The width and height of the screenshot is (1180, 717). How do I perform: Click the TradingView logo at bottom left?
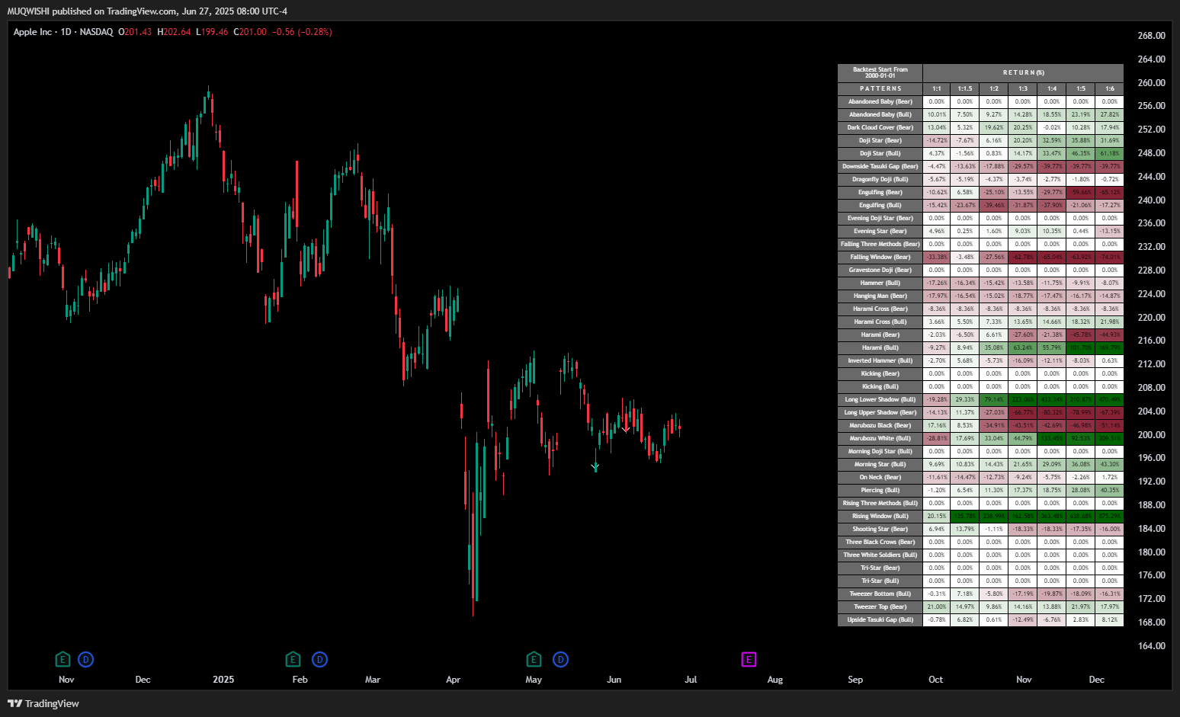click(43, 703)
